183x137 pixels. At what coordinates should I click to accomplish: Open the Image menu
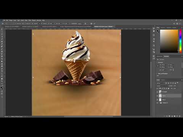coord(11,20)
